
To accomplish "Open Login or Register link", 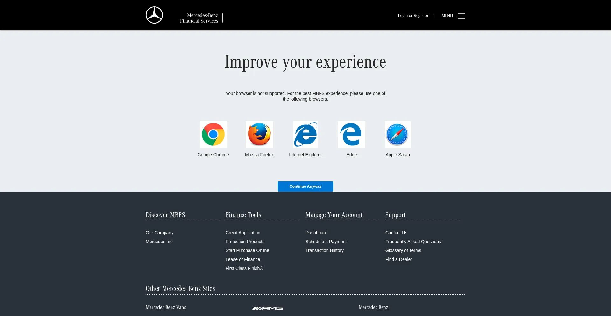I will [x=413, y=16].
